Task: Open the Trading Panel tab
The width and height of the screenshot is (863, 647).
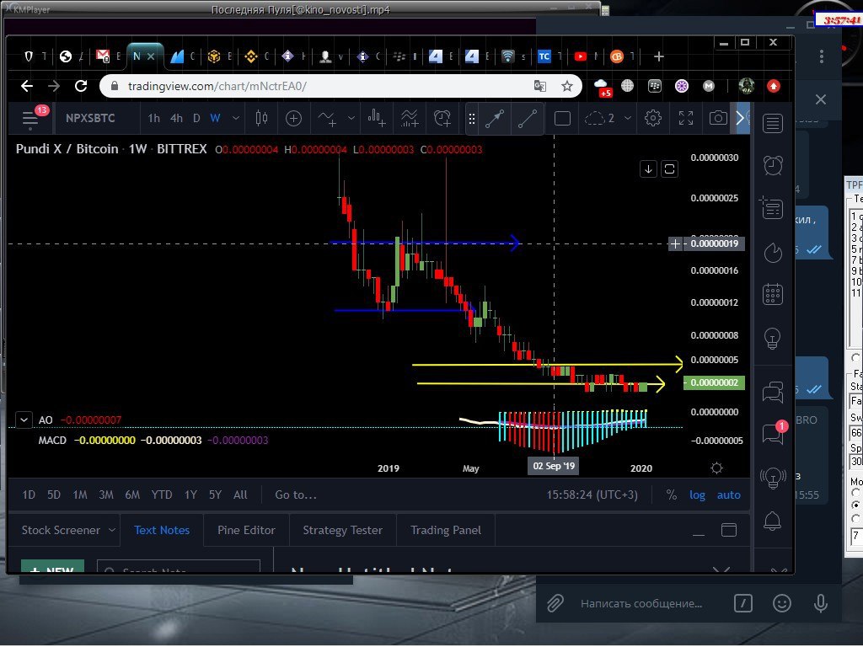Action: (x=446, y=530)
